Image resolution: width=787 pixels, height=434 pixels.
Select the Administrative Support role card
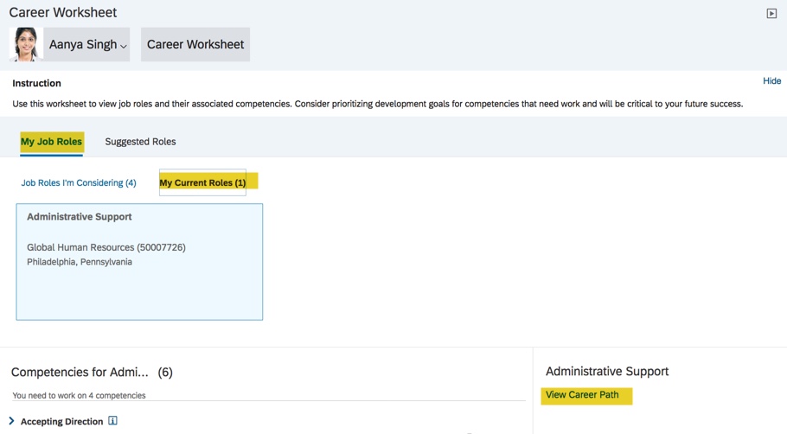pyautogui.click(x=139, y=262)
